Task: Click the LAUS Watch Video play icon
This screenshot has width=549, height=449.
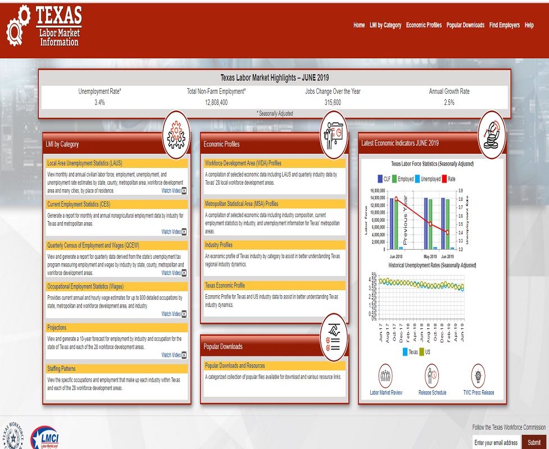Action: 184,191
